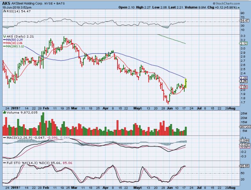Click the 3.12 green price tag on axis
This screenshot has height=190, width=251.
[x=244, y=44]
